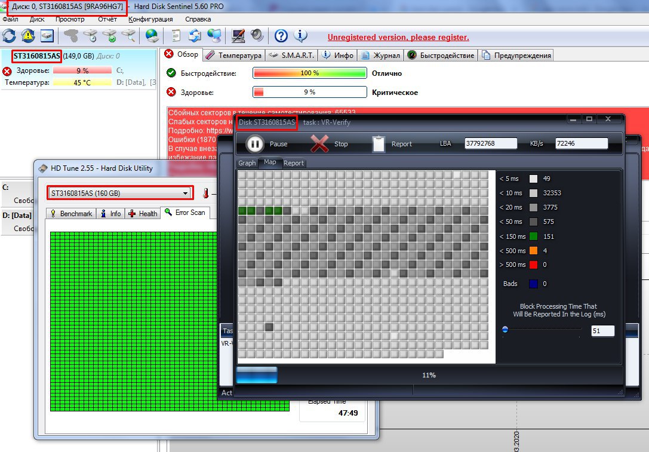Click the block processing time slider handle
The image size is (649, 452).
pos(505,330)
